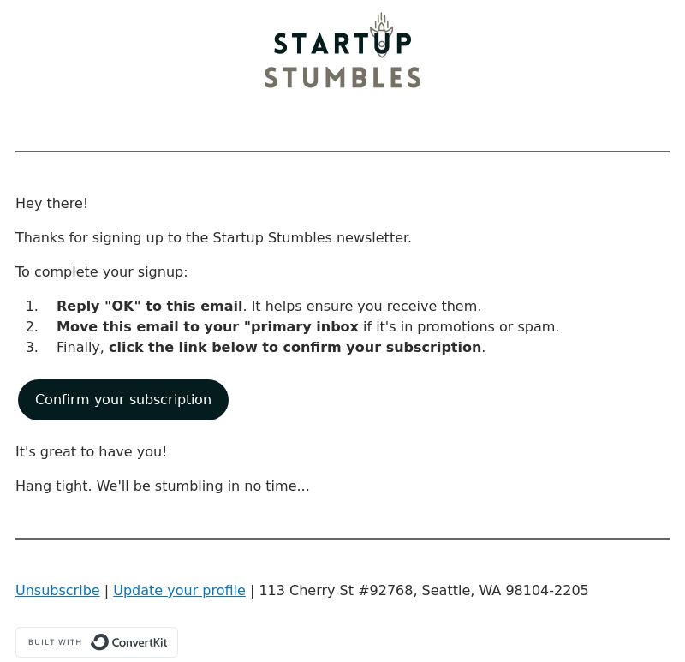Click the "Hang tight" closing sentence
The width and height of the screenshot is (685, 662).
163,486
